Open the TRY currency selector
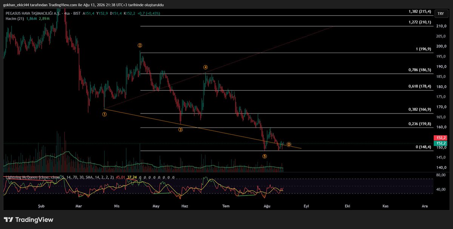 click(441, 14)
